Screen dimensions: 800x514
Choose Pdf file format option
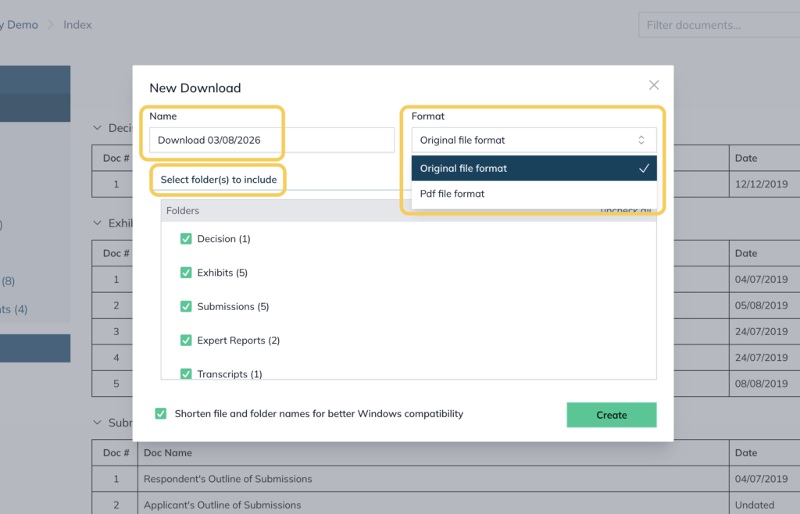point(534,194)
